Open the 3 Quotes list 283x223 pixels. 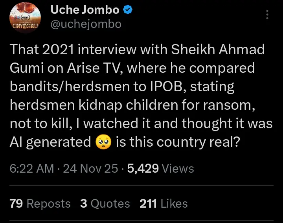pos(105,203)
